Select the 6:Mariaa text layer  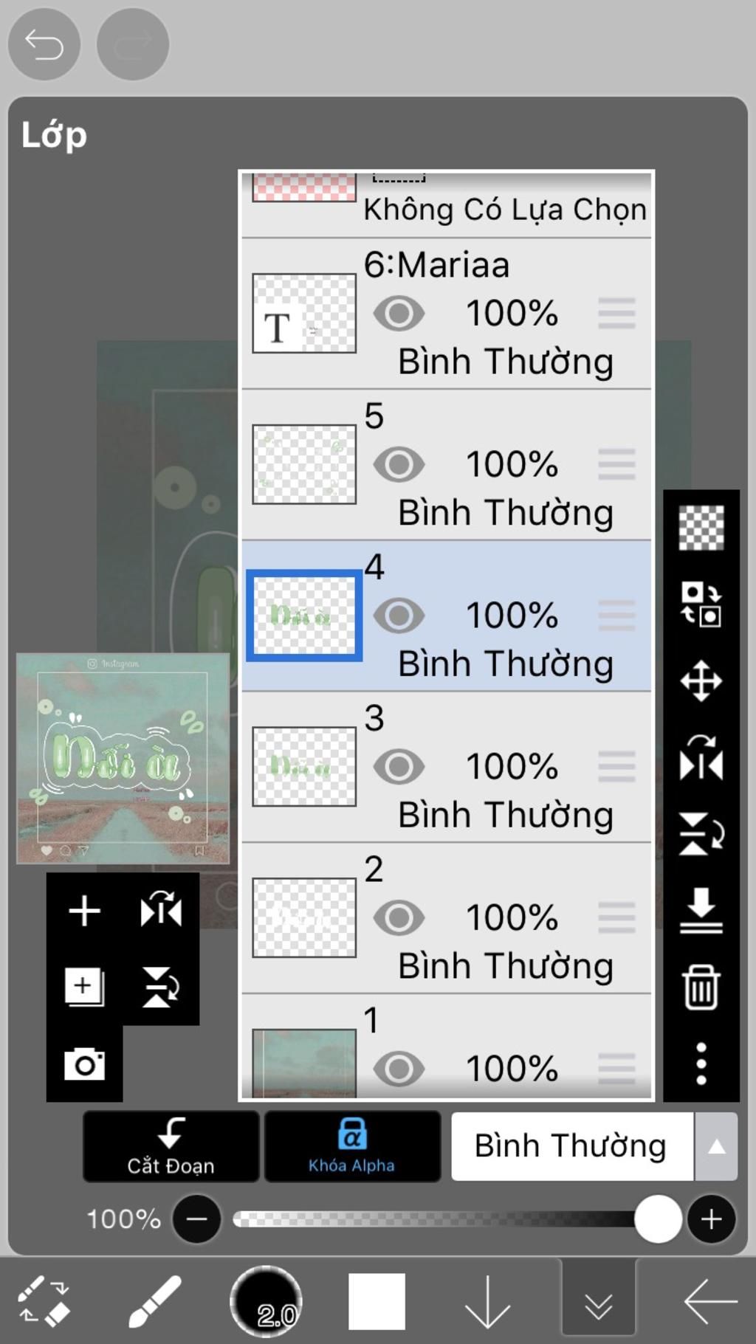click(447, 313)
